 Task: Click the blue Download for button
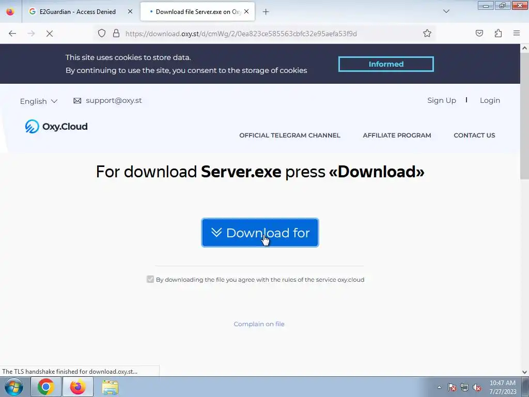pyautogui.click(x=260, y=233)
